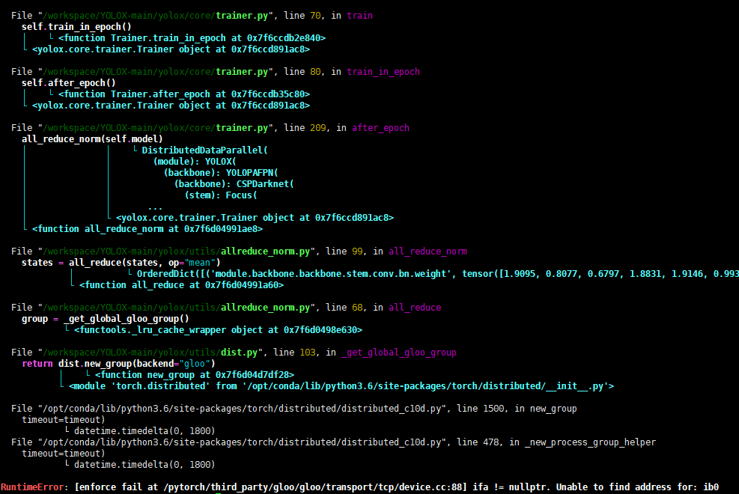The image size is (739, 494).
Task: Click traceback line 'line 80, in train_in_epoch'
Action: [x=216, y=72]
